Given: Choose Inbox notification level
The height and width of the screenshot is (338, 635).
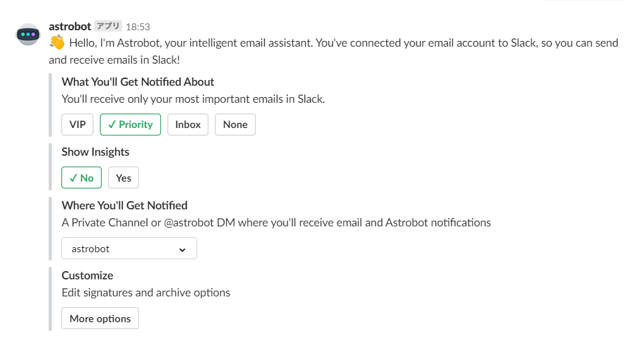Looking at the screenshot, I should tap(188, 125).
